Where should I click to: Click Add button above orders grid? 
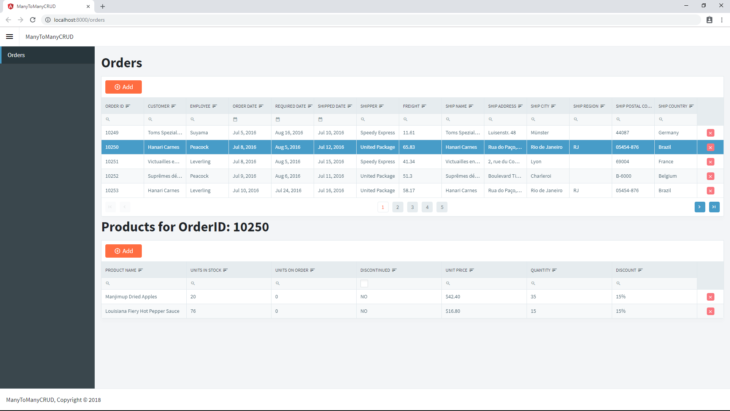pos(124,87)
